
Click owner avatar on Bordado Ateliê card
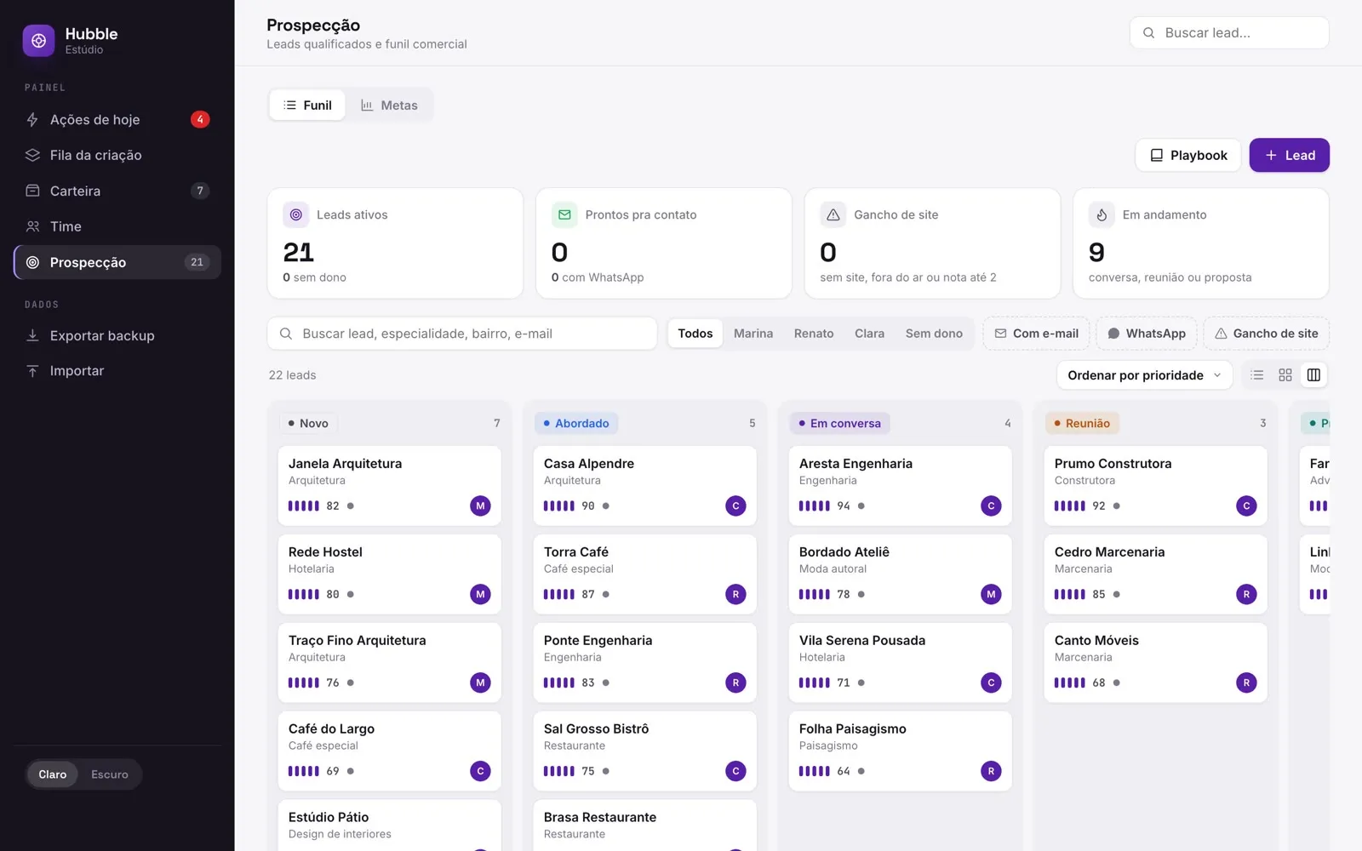[991, 594]
